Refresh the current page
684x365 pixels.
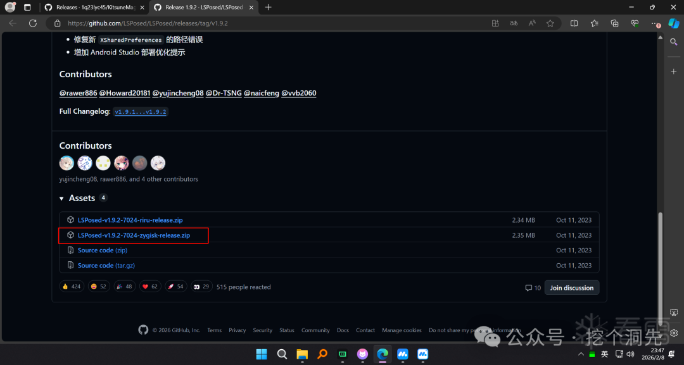[x=33, y=23]
